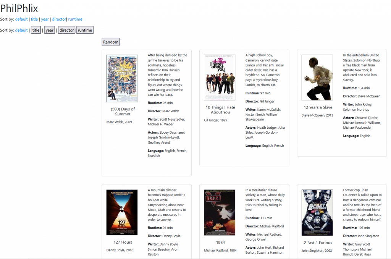Click the '127 Hours' title text
391x259 pixels.
(x=123, y=242)
